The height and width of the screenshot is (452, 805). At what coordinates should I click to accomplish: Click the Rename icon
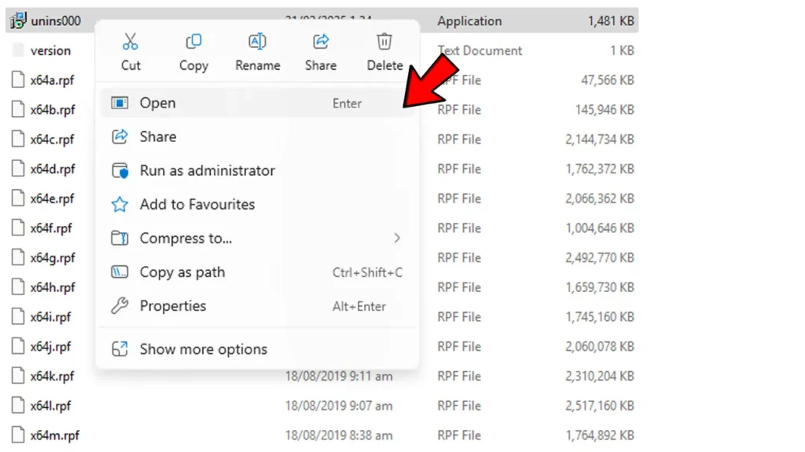click(257, 41)
